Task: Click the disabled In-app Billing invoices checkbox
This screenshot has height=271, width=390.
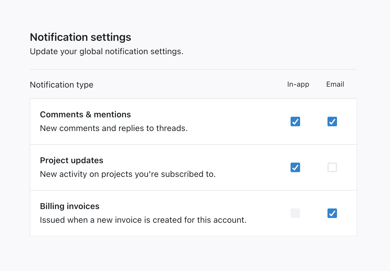Action: coord(295,213)
